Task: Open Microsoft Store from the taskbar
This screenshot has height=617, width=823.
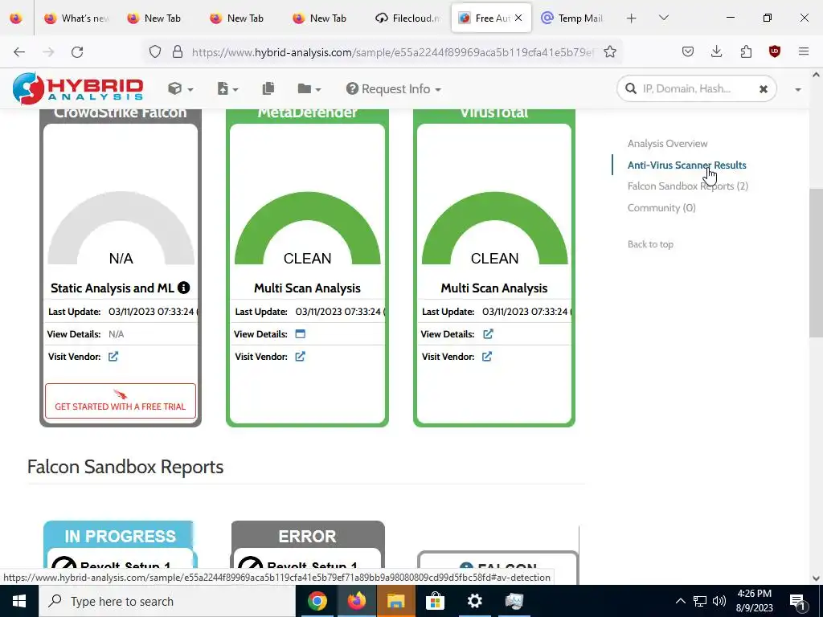Action: 435,601
